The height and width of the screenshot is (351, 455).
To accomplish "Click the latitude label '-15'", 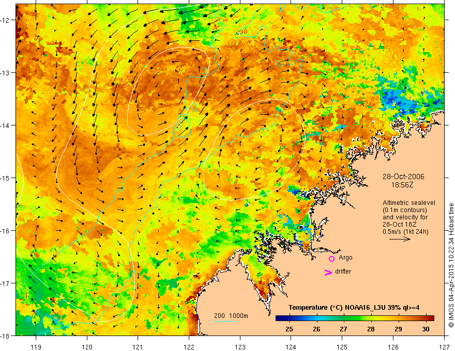I will pyautogui.click(x=5, y=178).
